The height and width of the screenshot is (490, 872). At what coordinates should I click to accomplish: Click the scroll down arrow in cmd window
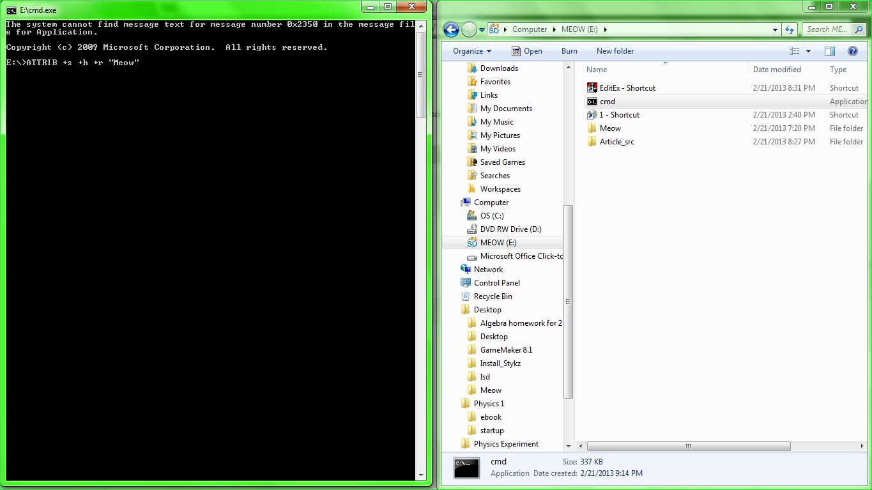[x=420, y=475]
